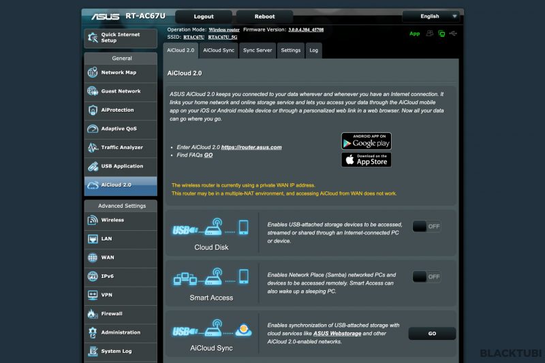The image size is (545, 363).
Task: Click the AiCloud 2.0 cloud icon in sidebar
Action: 93,185
